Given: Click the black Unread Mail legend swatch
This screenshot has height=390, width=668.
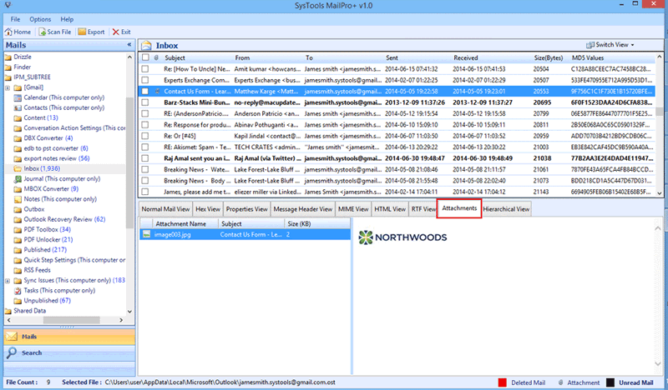Looking at the screenshot, I should point(610,382).
